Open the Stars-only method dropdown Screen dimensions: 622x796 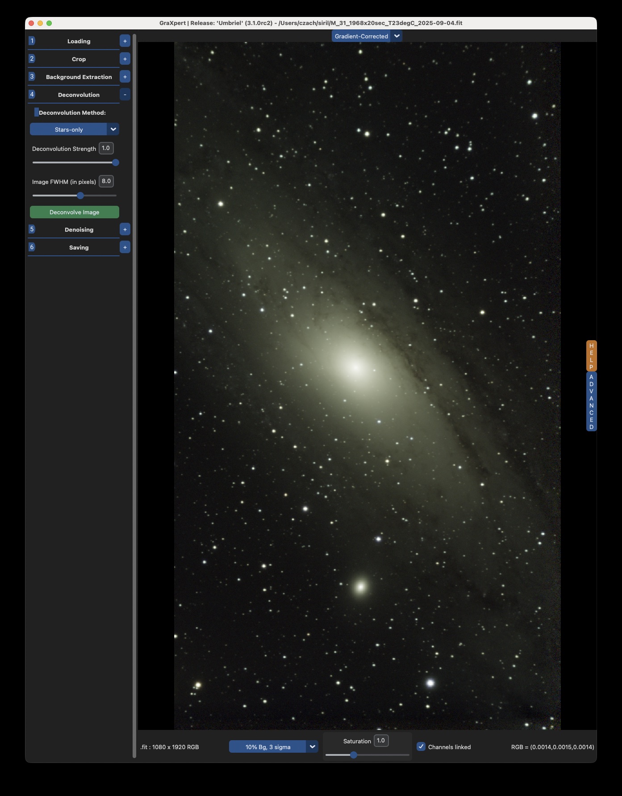(x=113, y=129)
